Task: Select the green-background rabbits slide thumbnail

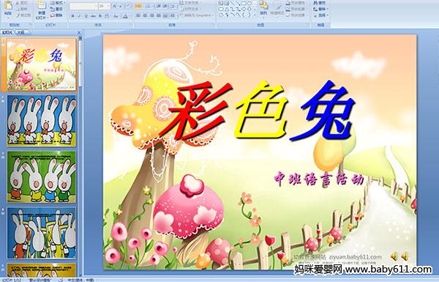Action: pos(42,177)
